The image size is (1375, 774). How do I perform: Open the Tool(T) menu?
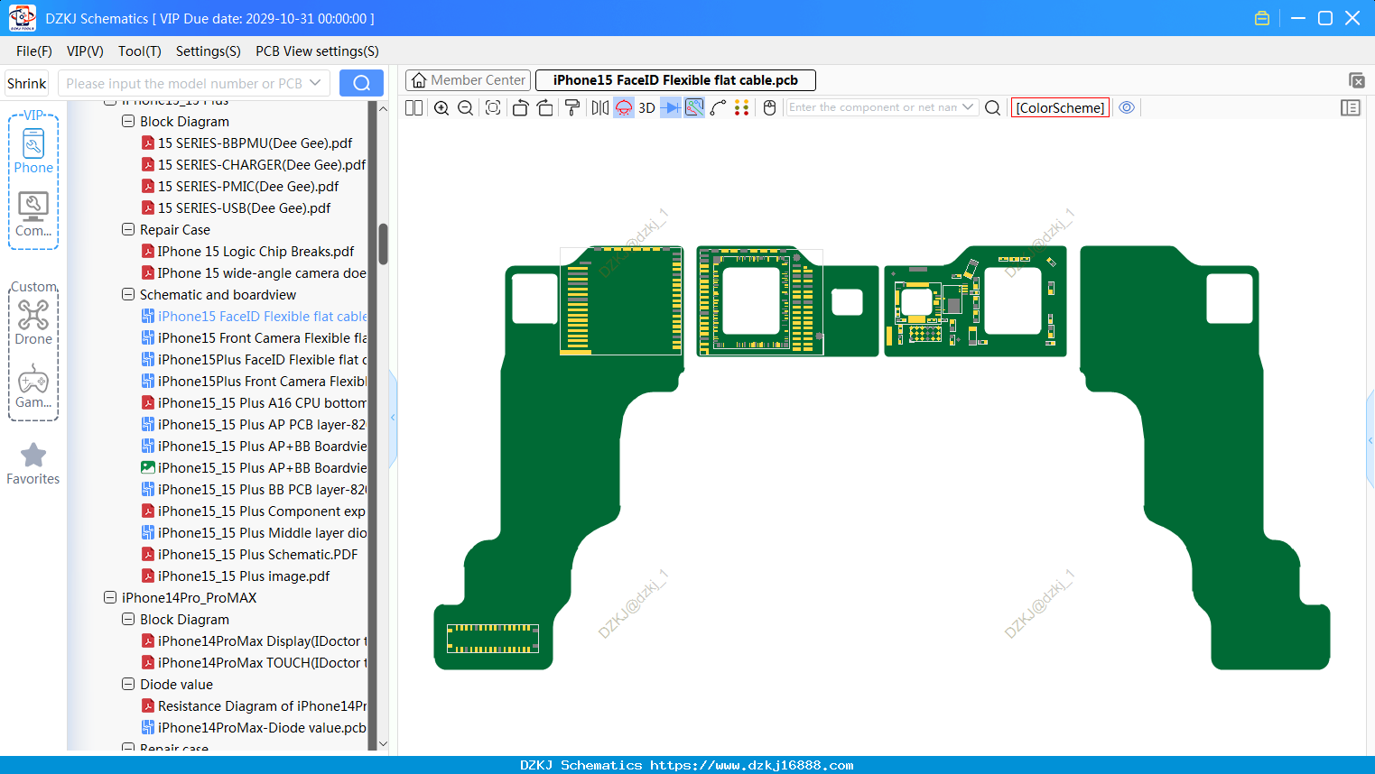140,51
